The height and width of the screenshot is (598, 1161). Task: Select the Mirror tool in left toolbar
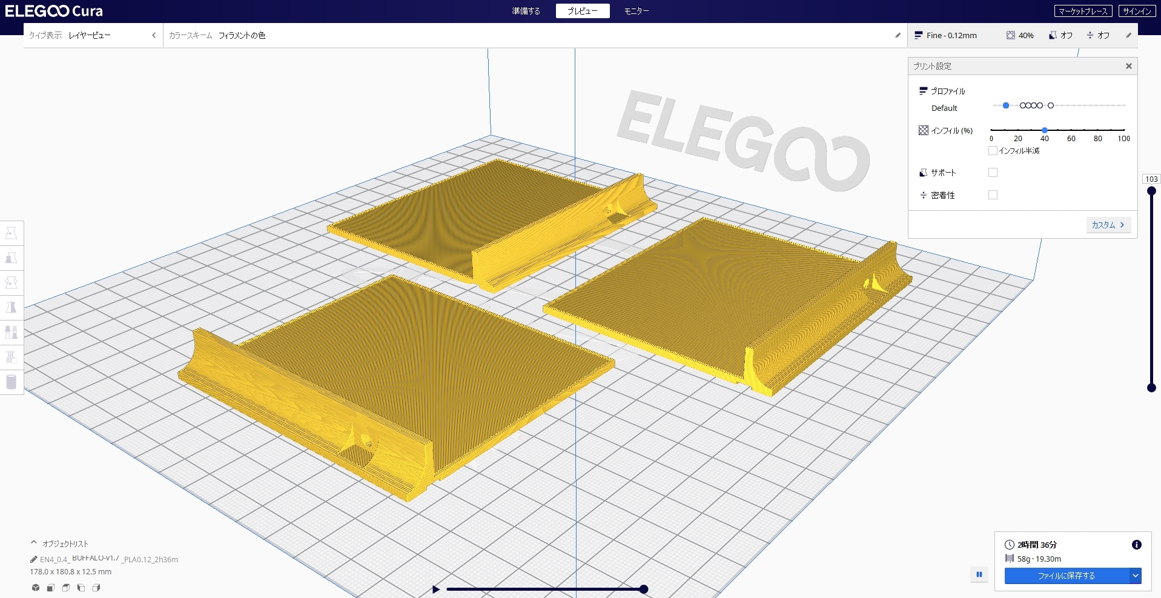[x=12, y=308]
